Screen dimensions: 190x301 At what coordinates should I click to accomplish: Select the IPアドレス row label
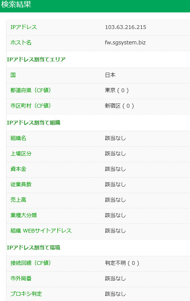click(x=24, y=27)
